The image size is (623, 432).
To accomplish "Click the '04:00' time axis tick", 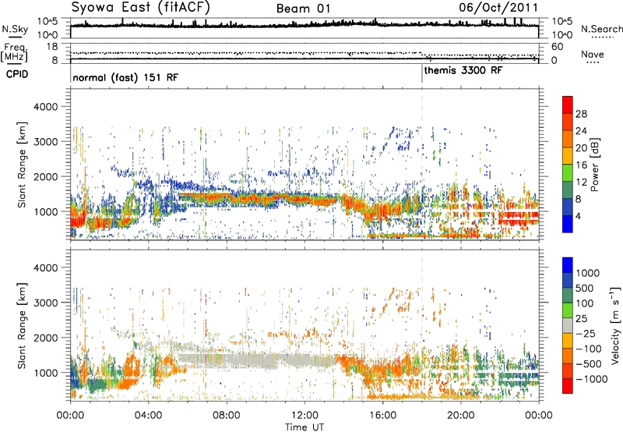I will 148,416.
